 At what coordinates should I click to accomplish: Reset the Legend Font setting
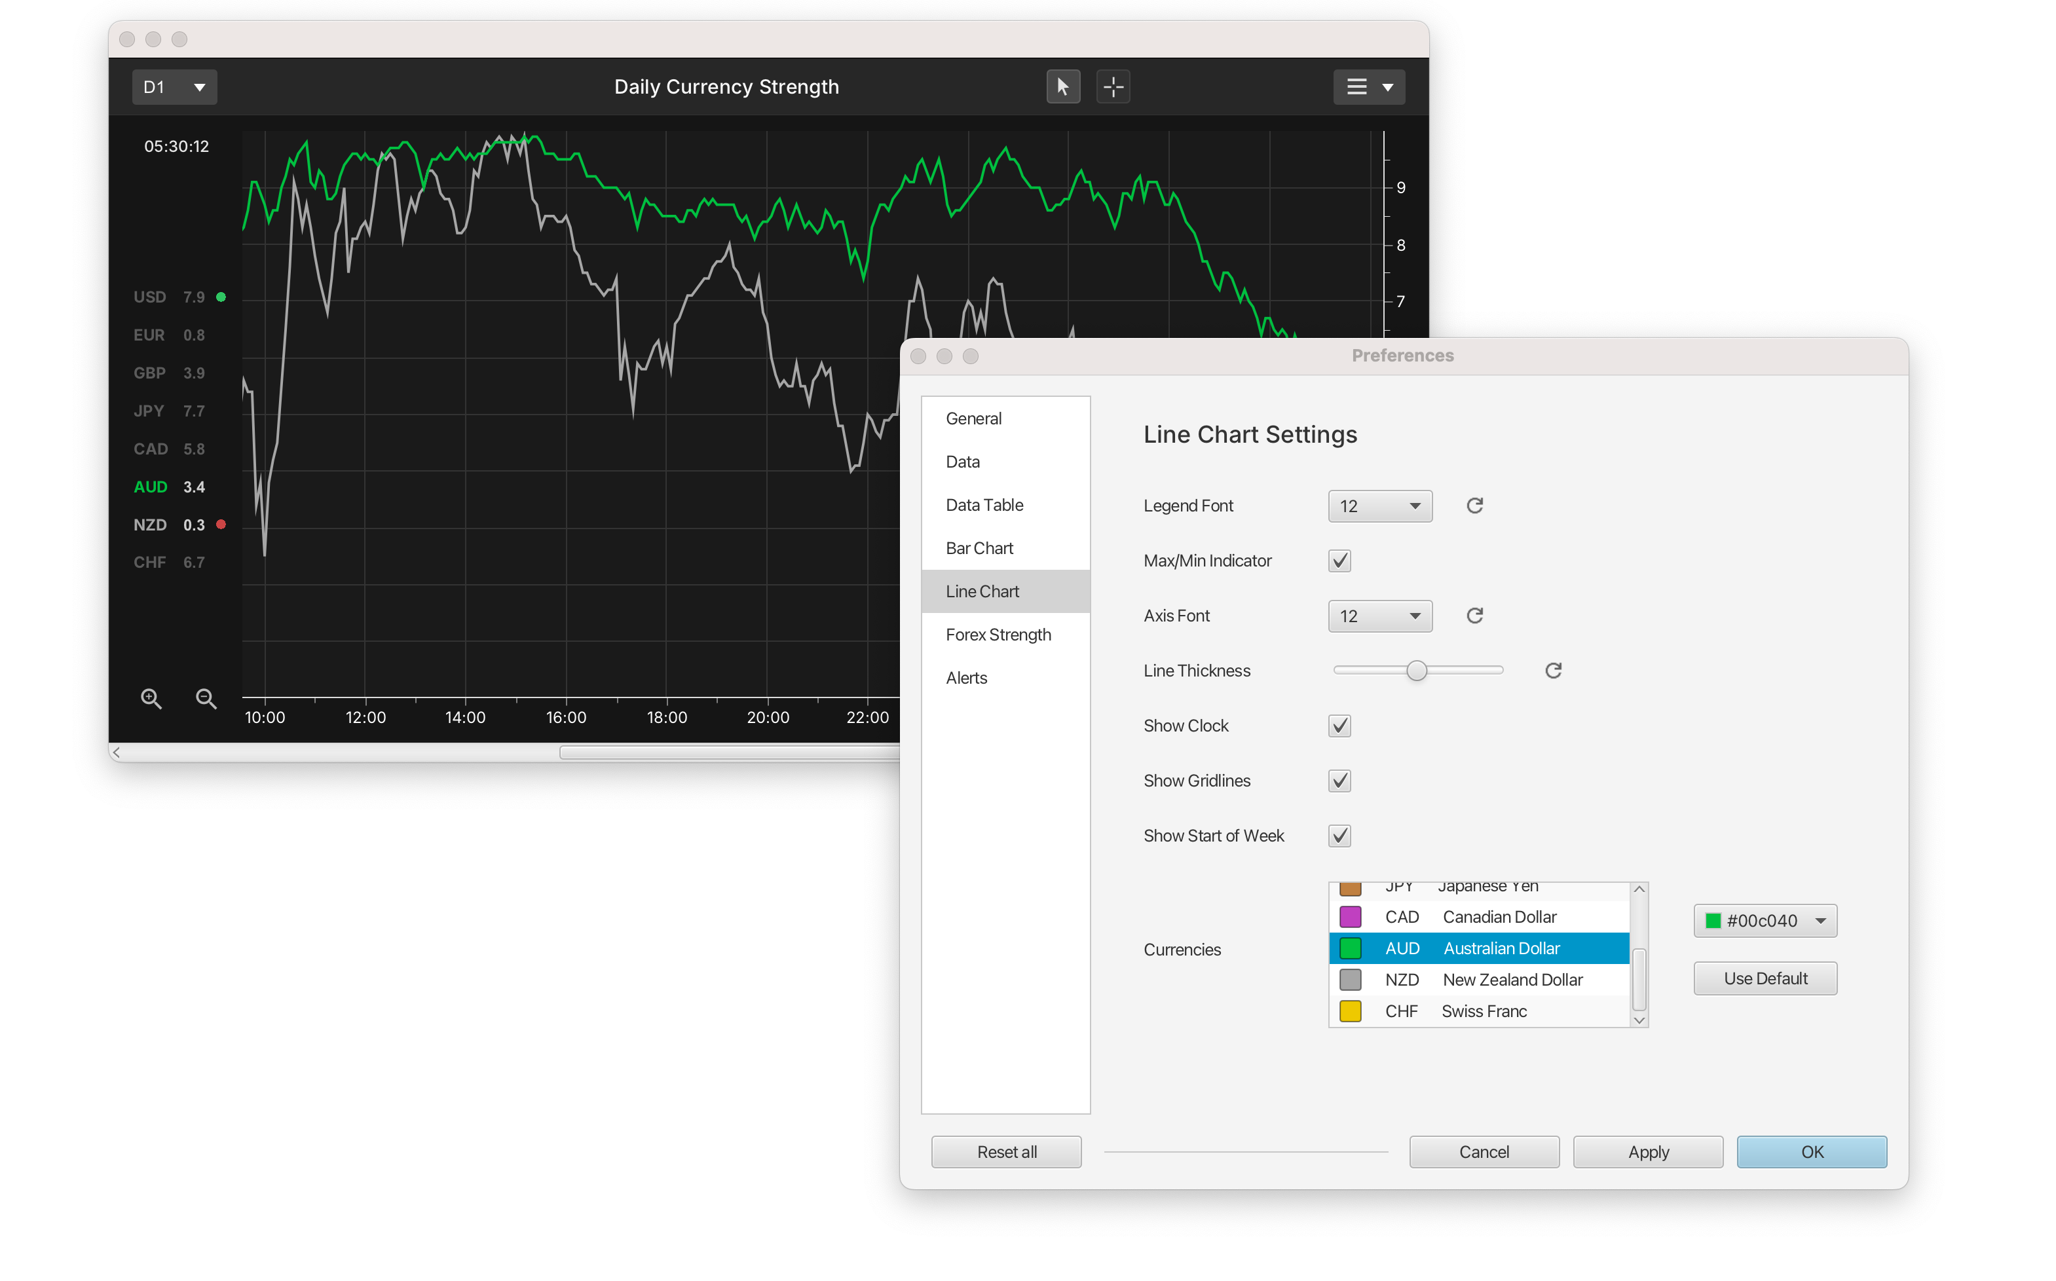click(x=1474, y=505)
